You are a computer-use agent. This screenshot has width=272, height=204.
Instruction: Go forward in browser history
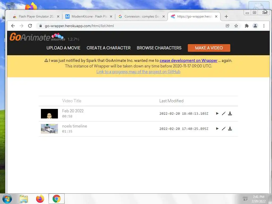point(22,26)
